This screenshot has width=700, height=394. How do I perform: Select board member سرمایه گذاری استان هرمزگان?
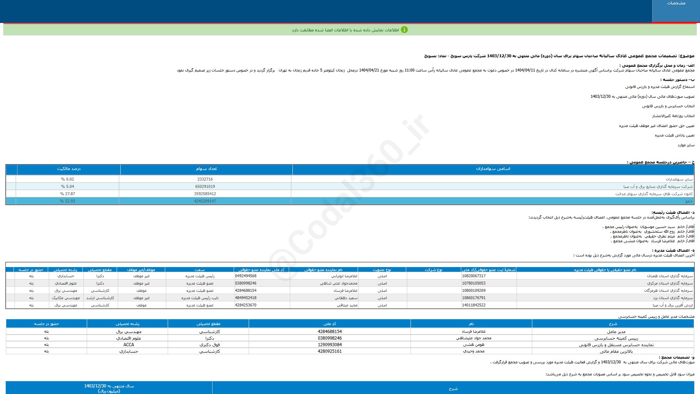coord(668,291)
